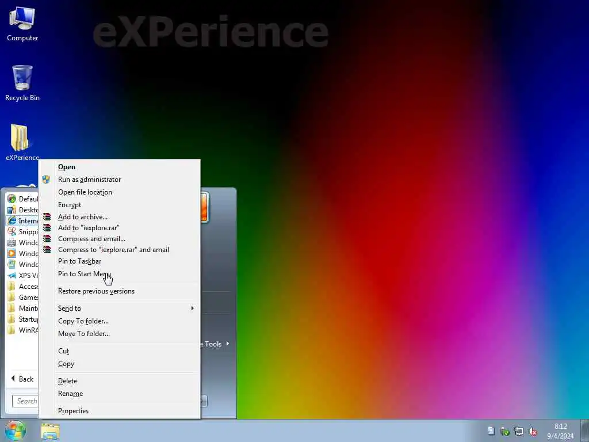Screen dimensions: 589x442
Task: Click WinRAR icon beside Add to "iexplore.rar"
Action: [47, 228]
